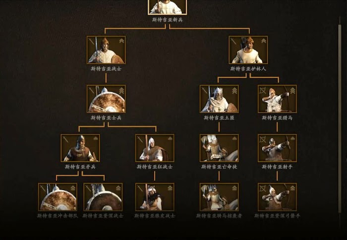Select the 斯特吉亚新兵 portrait at tree top

(x=168, y=7)
